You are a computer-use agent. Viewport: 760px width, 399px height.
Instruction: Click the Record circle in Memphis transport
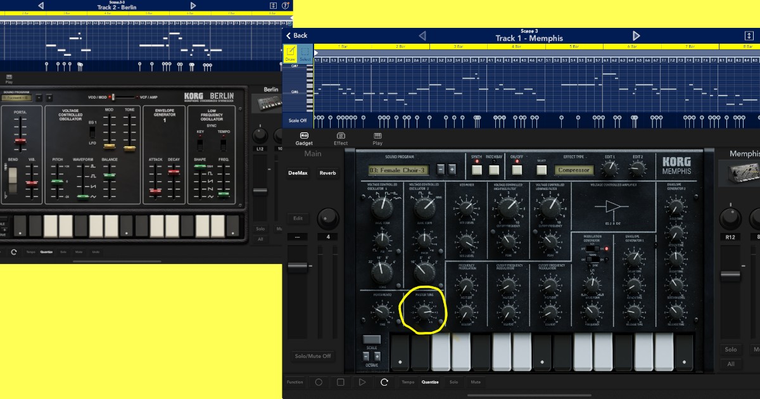(319, 382)
